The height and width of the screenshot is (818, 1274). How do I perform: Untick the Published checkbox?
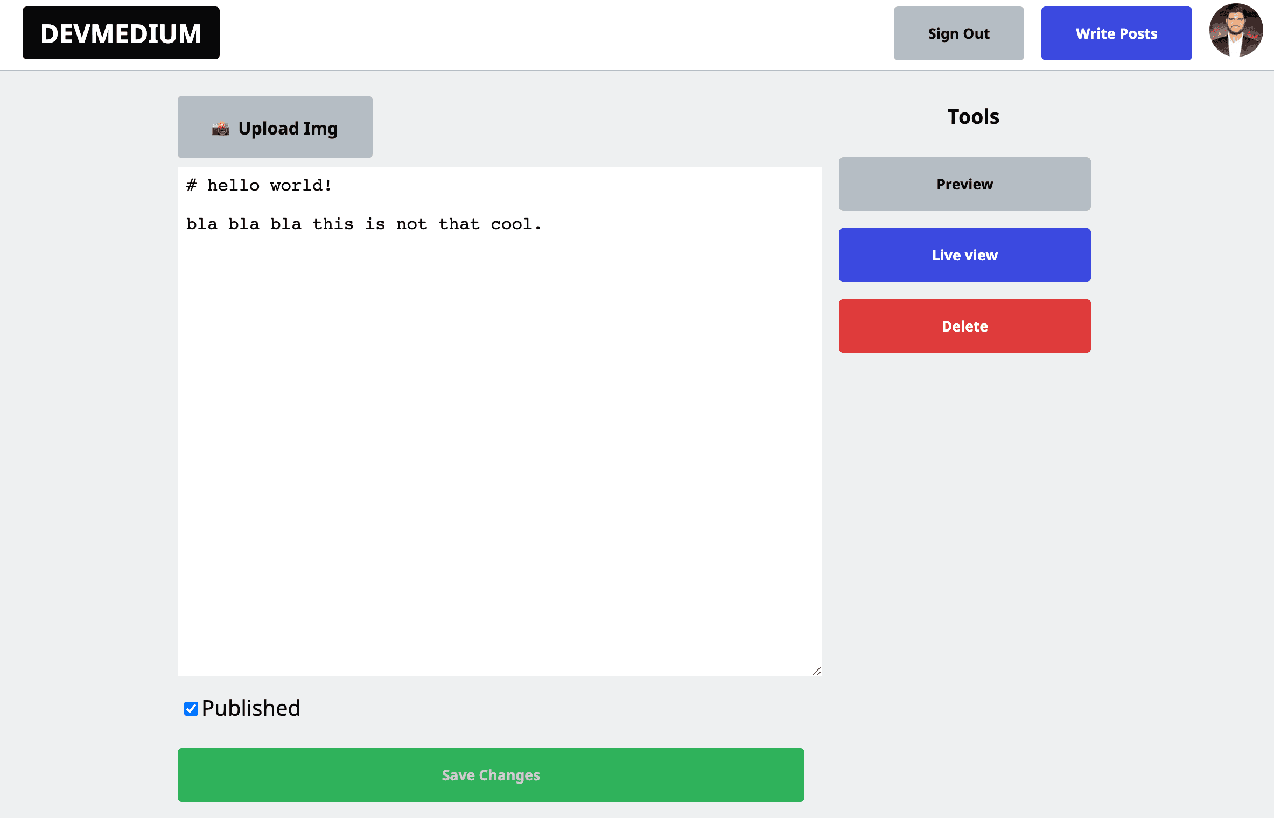coord(191,709)
